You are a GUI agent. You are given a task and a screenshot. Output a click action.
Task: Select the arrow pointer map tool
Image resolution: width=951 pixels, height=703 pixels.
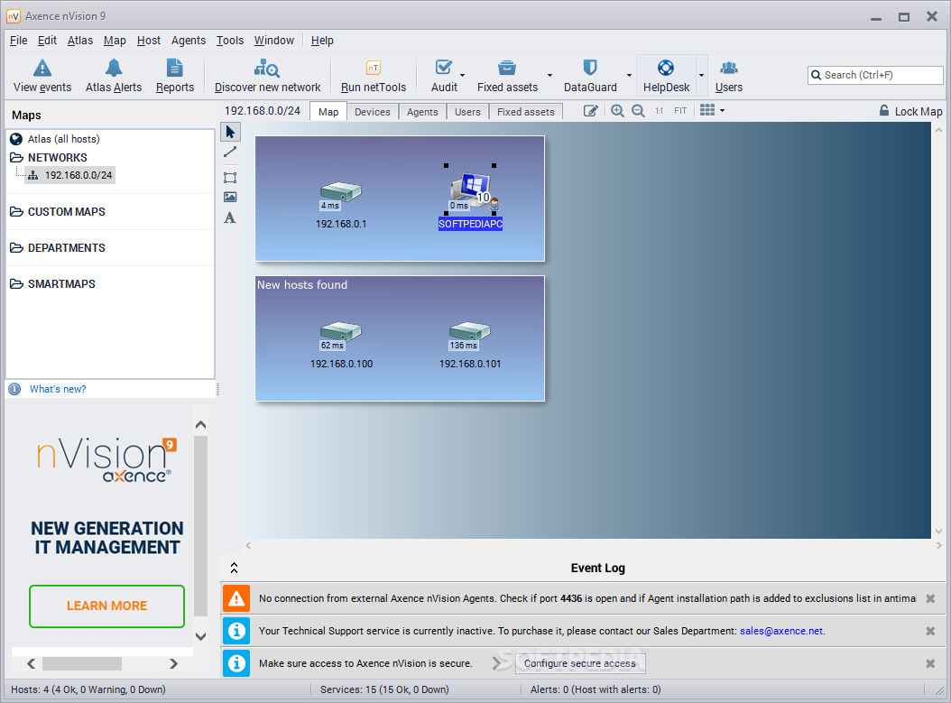pyautogui.click(x=230, y=132)
